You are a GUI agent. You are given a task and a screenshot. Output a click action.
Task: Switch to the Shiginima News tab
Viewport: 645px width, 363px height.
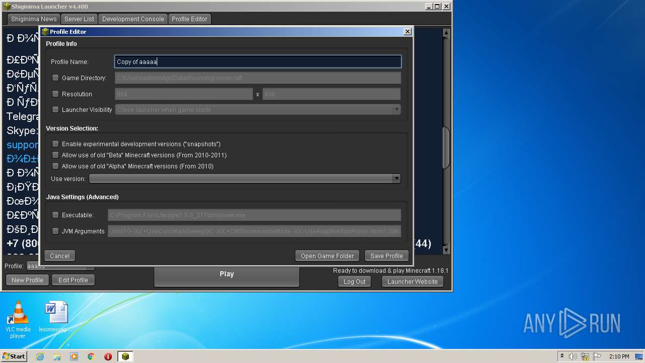pos(34,19)
